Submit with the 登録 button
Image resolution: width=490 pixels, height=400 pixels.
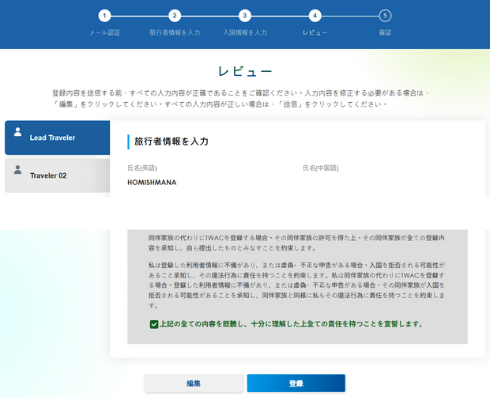click(296, 383)
